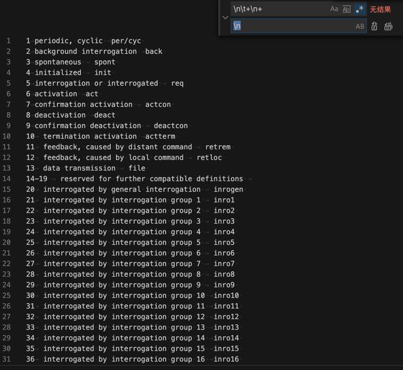Click the Replace All icon
The height and width of the screenshot is (370, 403).
tap(388, 26)
